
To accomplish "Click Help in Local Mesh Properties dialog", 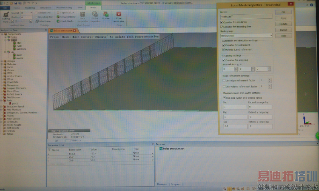I will (x=284, y=36).
